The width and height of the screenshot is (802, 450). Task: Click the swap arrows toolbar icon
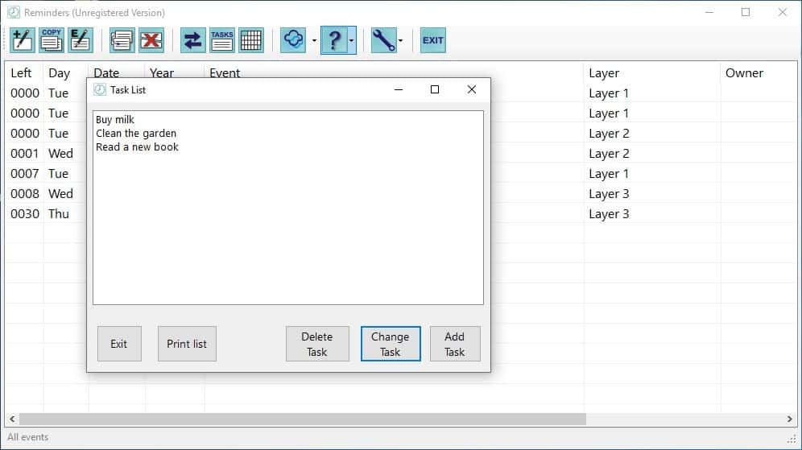click(192, 40)
